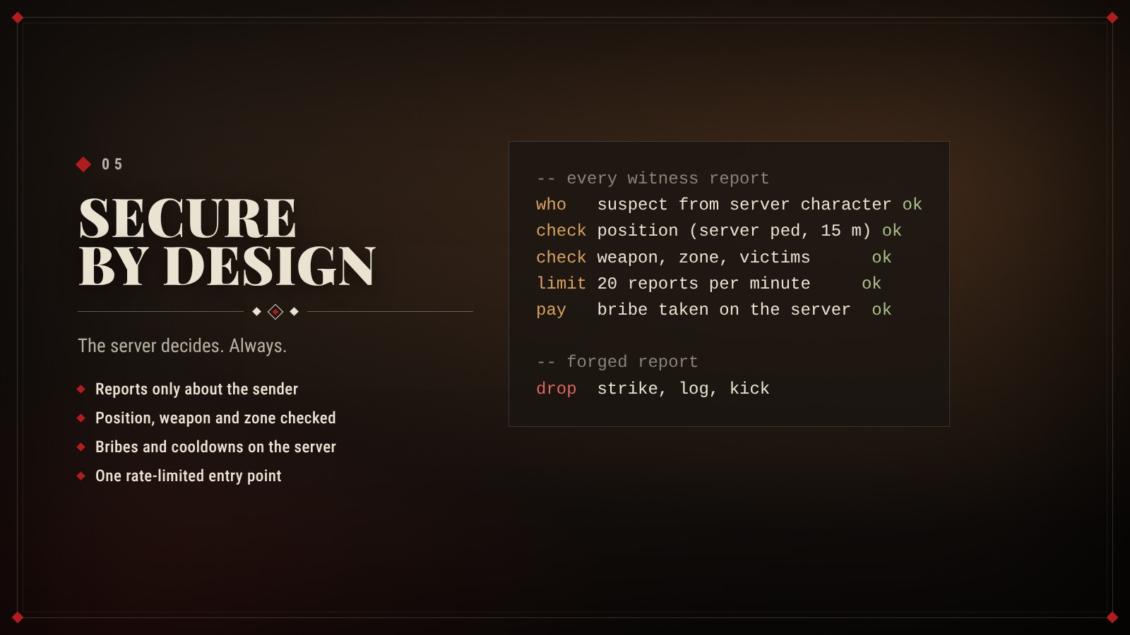Viewport: 1130px width, 635px height.
Task: Click the "ok" on the pay line
Action: (x=881, y=310)
